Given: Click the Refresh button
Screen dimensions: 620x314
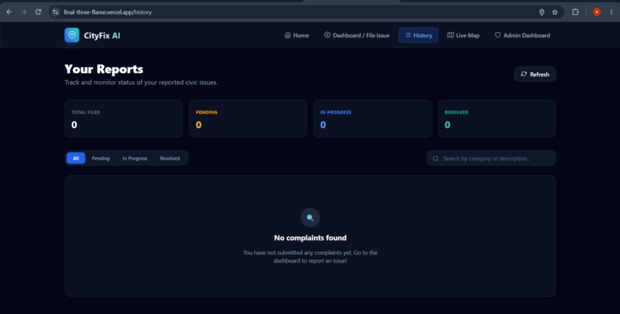Looking at the screenshot, I should tap(535, 74).
